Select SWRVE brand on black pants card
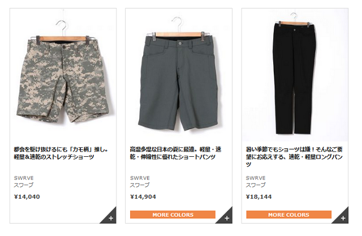Screen dimensions: 362x236 (x=256, y=178)
